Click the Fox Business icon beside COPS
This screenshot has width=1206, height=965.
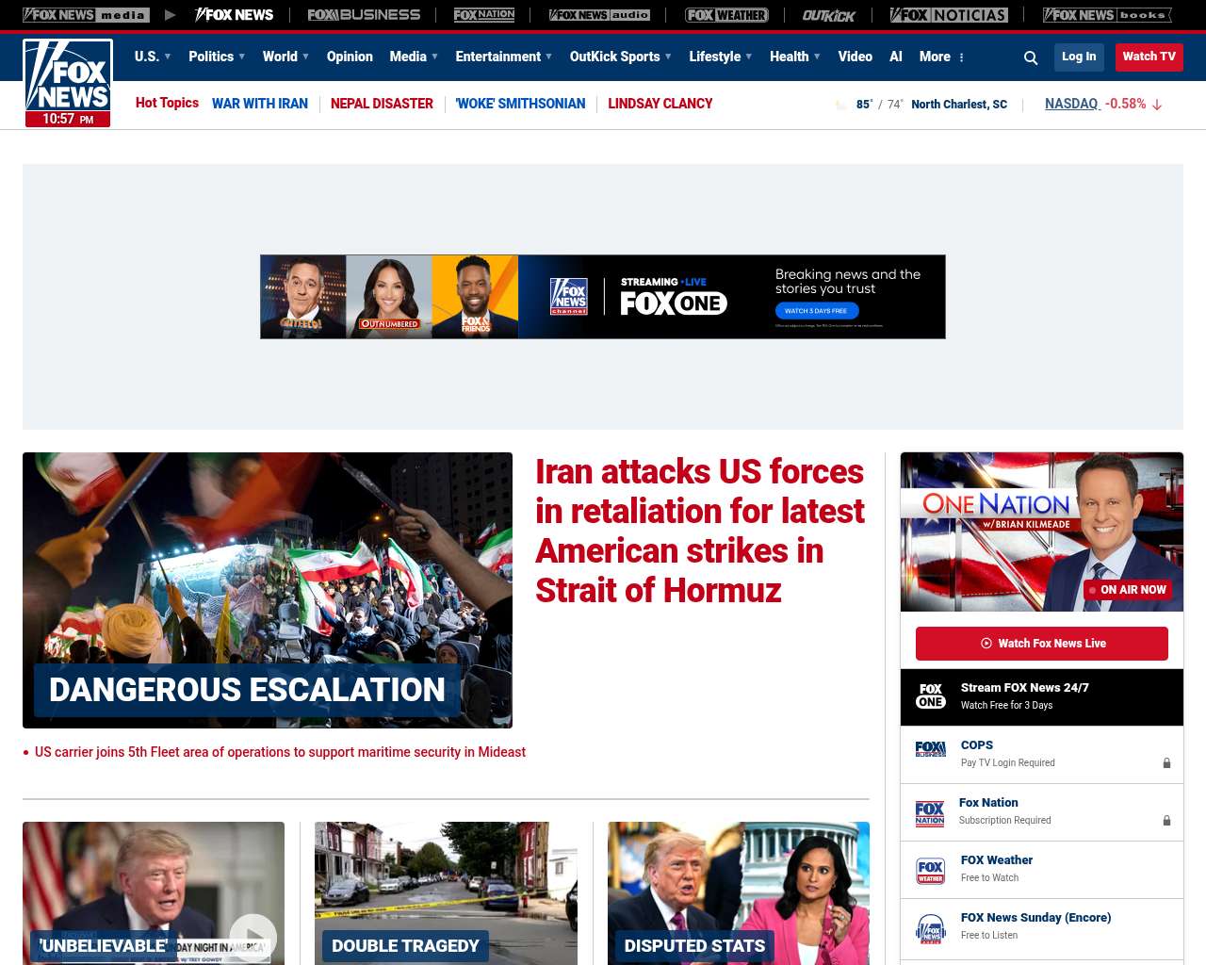coord(931,749)
